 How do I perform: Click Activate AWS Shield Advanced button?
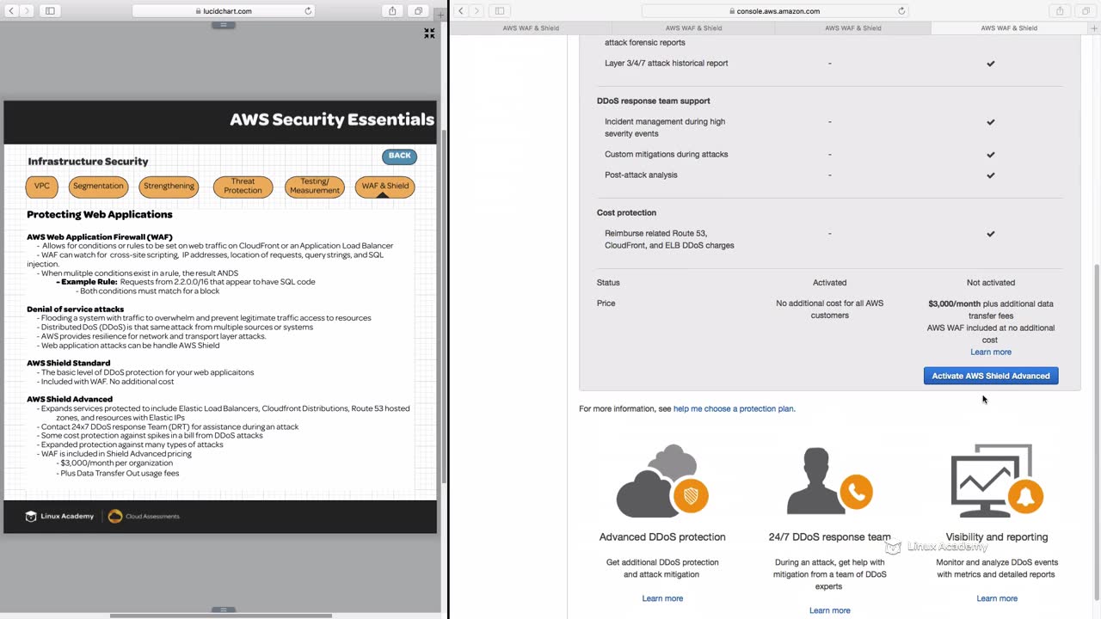(x=991, y=376)
